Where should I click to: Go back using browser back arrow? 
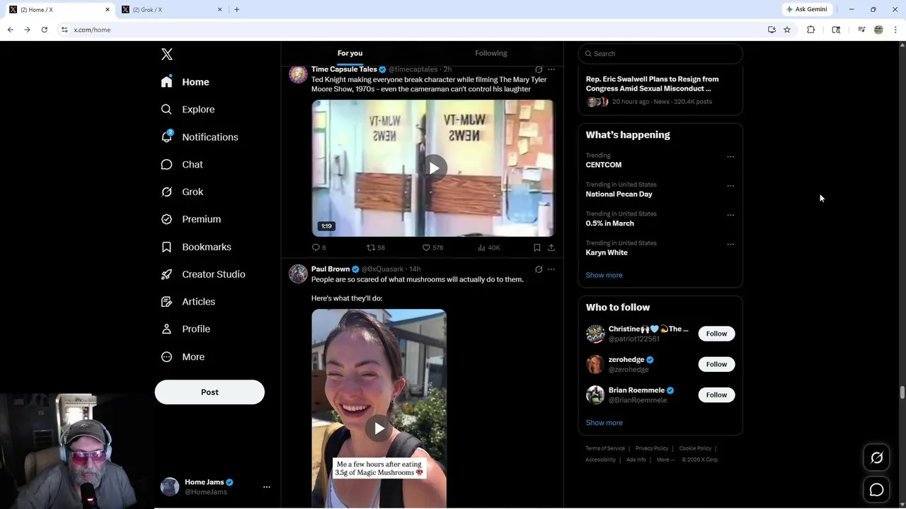pyautogui.click(x=10, y=30)
